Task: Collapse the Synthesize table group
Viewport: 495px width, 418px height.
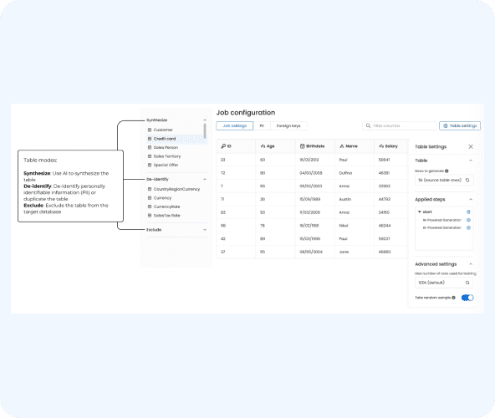Action: pos(205,120)
